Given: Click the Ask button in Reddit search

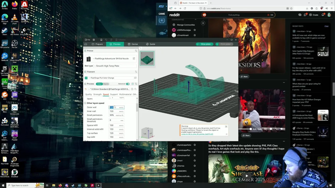Looking at the screenshot, I should coord(270,15).
